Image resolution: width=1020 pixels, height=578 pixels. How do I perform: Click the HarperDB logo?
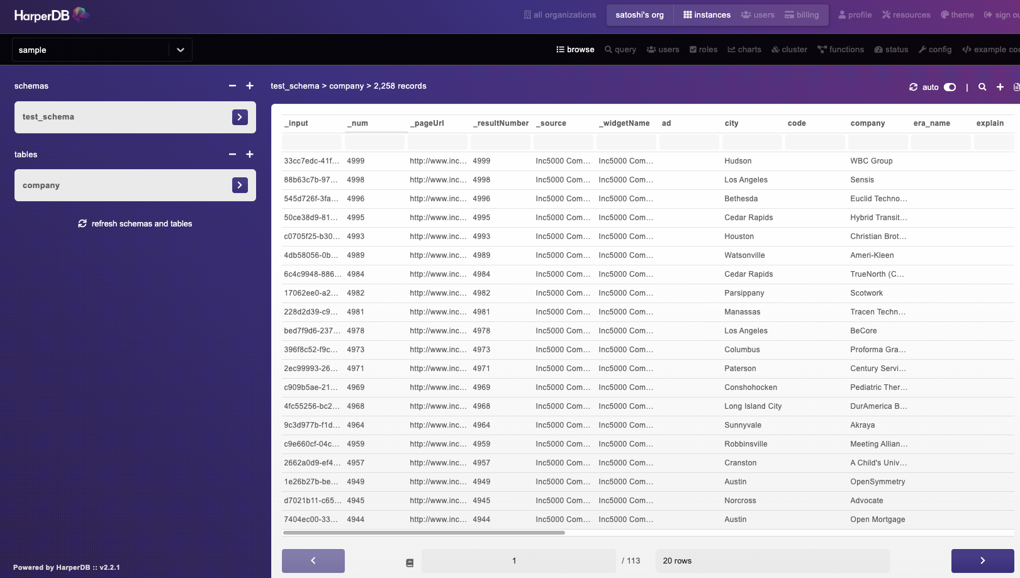(x=52, y=15)
